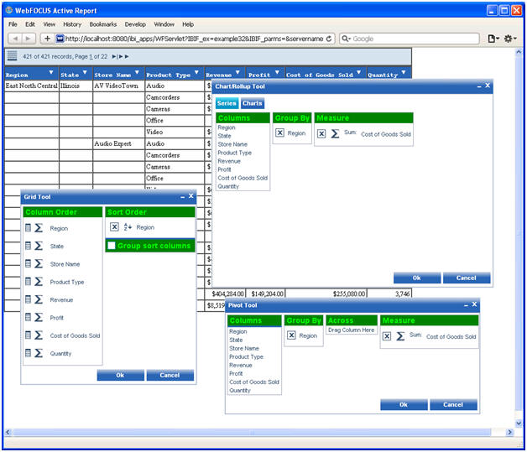Screen dimensions: 527x452
Task: Click the vertical scrollbar down arrow
Action: [x=519, y=423]
